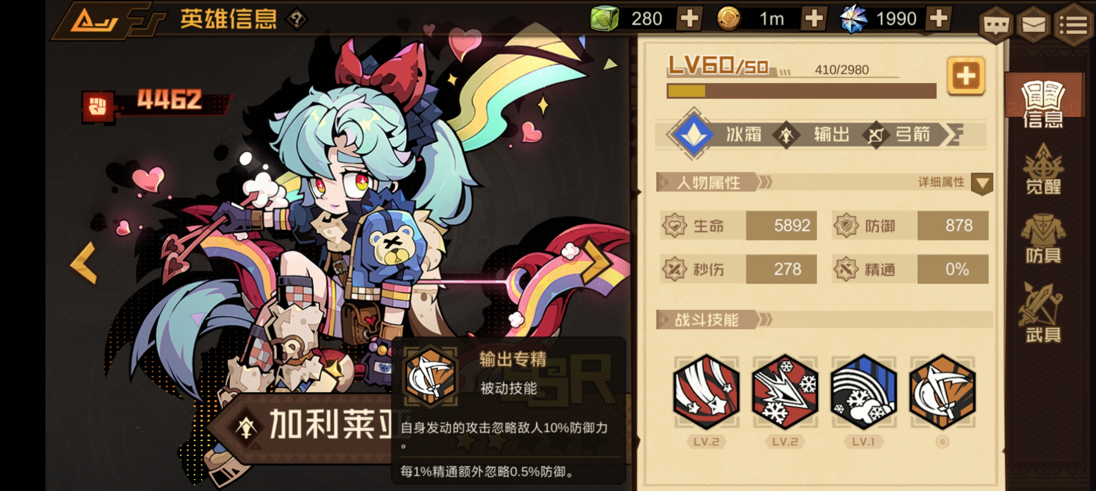
Task: Select the blue rainbow snow skill icon
Action: 863,392
